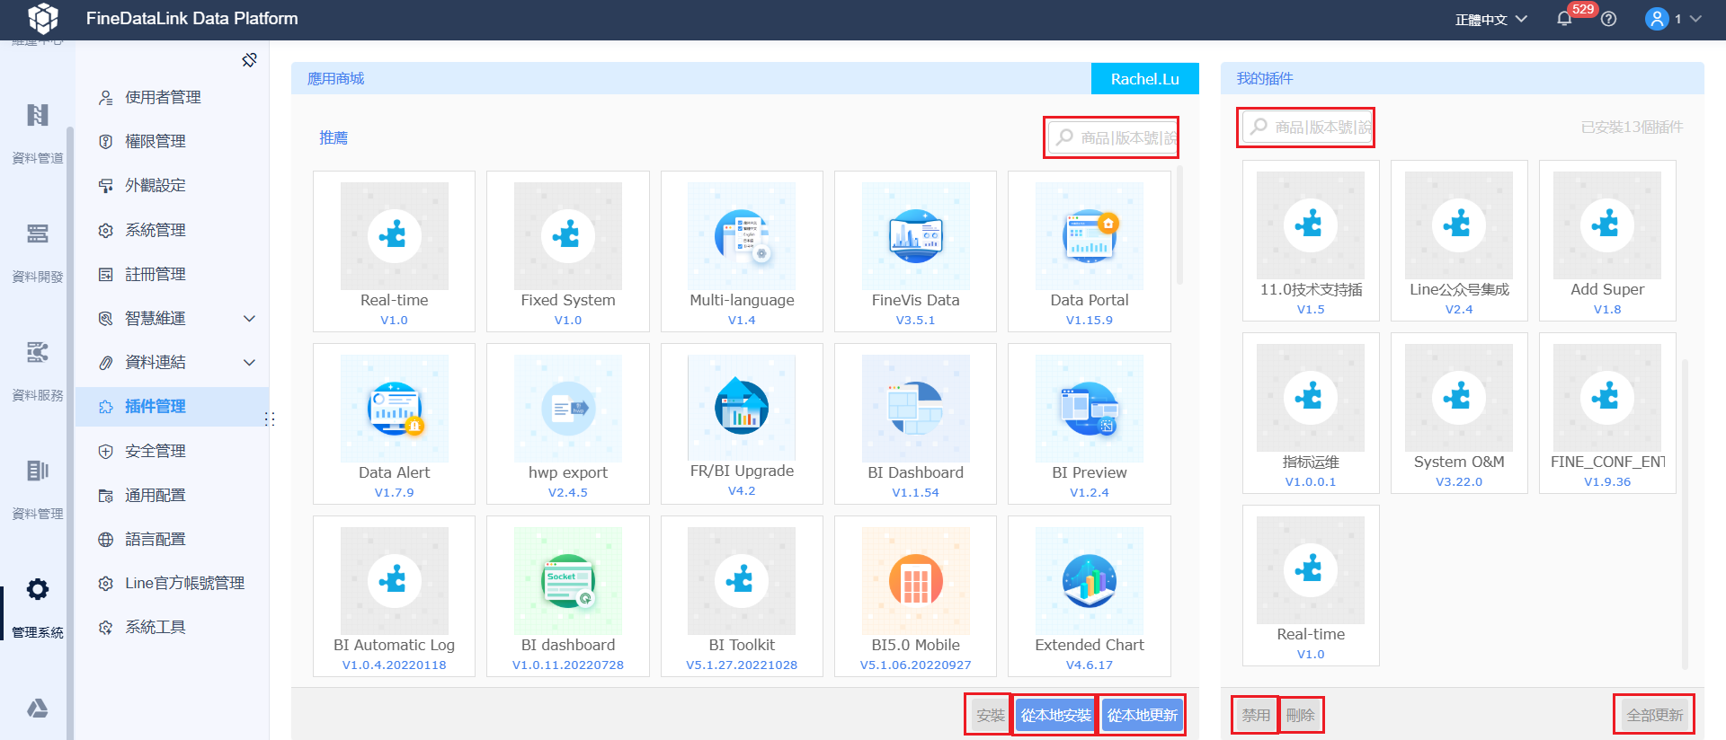Select the BI Dashboard plugin icon

915,409
